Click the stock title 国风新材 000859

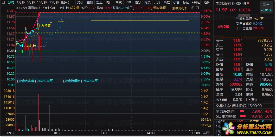click(x=230, y=3)
